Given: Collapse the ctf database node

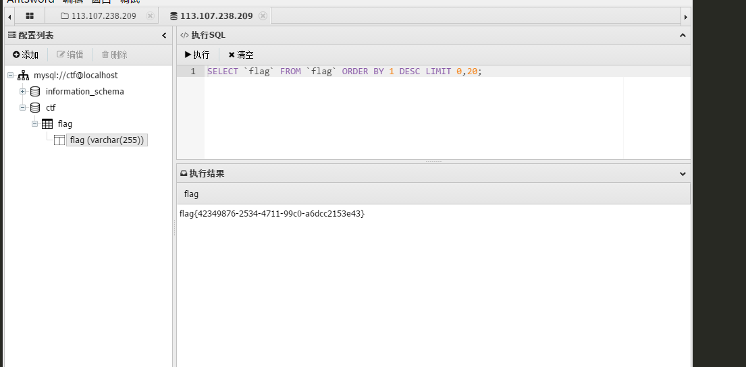Looking at the screenshot, I should tap(22, 107).
